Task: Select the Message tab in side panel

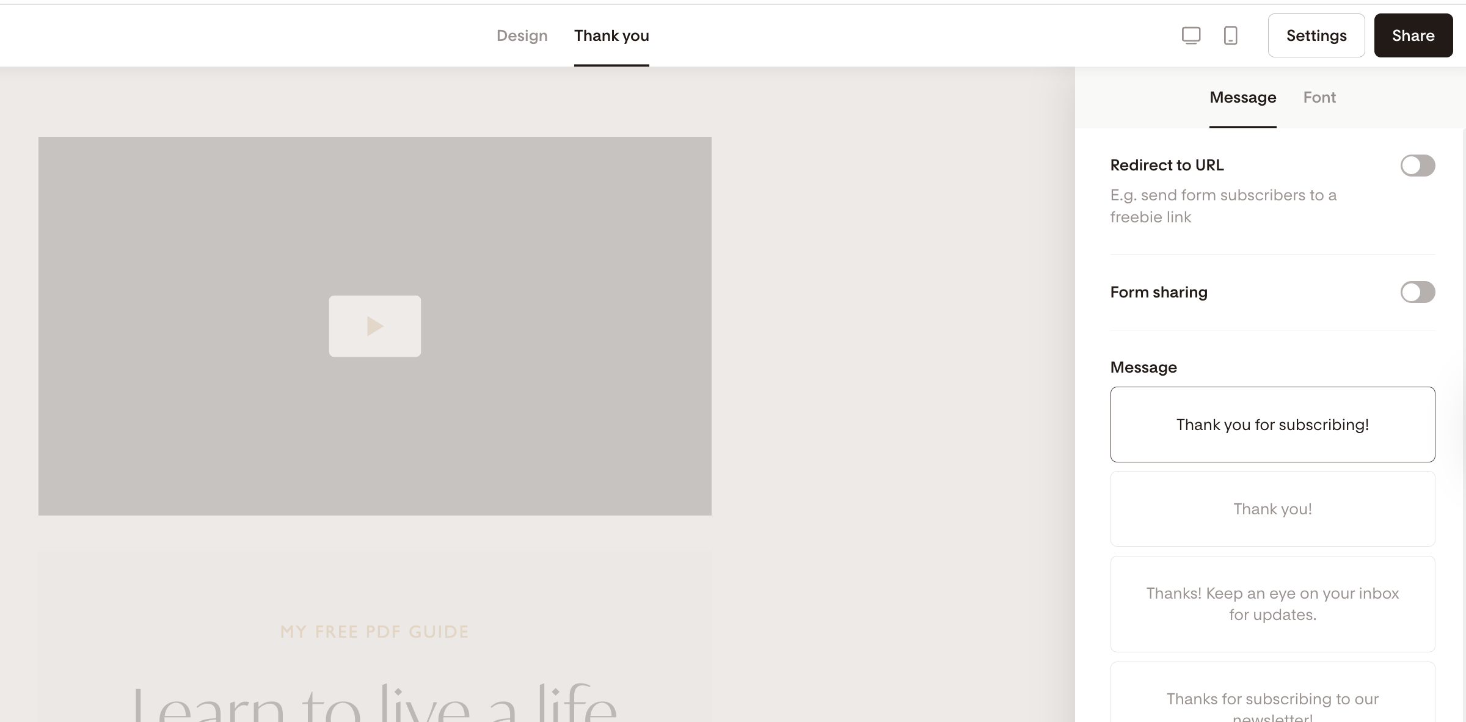Action: click(1242, 98)
